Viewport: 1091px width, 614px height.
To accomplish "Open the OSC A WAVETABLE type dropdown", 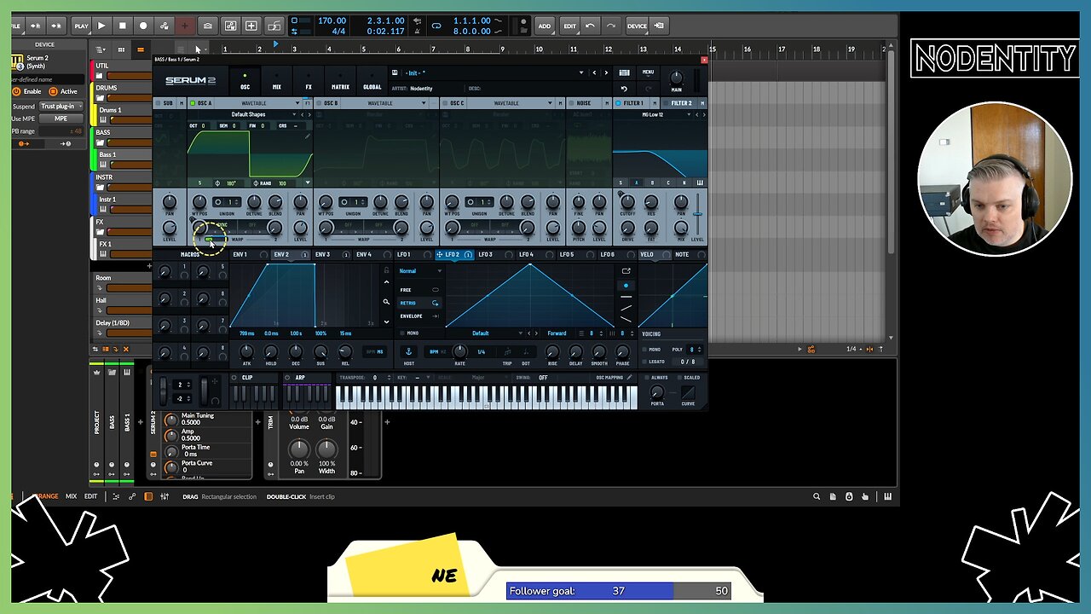I will pos(258,103).
